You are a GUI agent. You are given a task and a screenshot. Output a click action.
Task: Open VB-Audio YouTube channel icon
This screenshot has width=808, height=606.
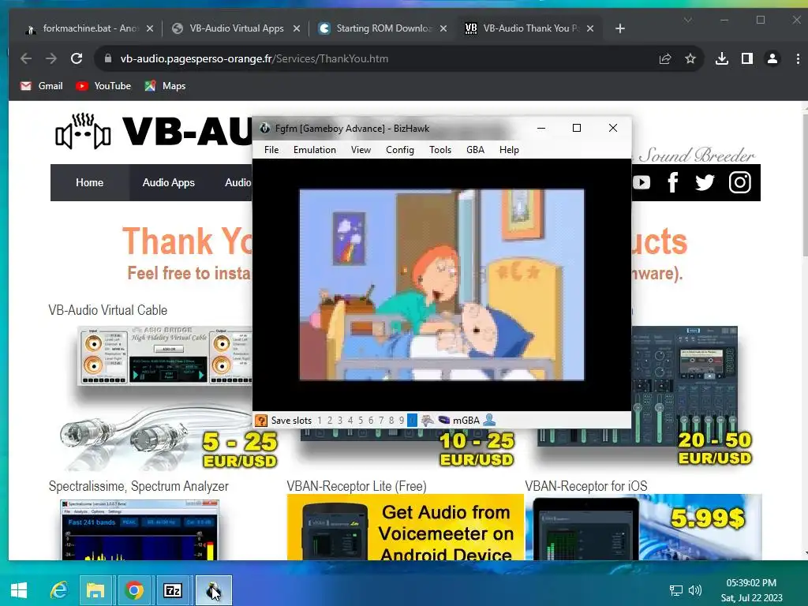tap(642, 182)
